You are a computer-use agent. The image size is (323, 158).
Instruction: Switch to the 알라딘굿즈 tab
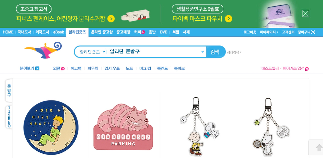[77, 32]
